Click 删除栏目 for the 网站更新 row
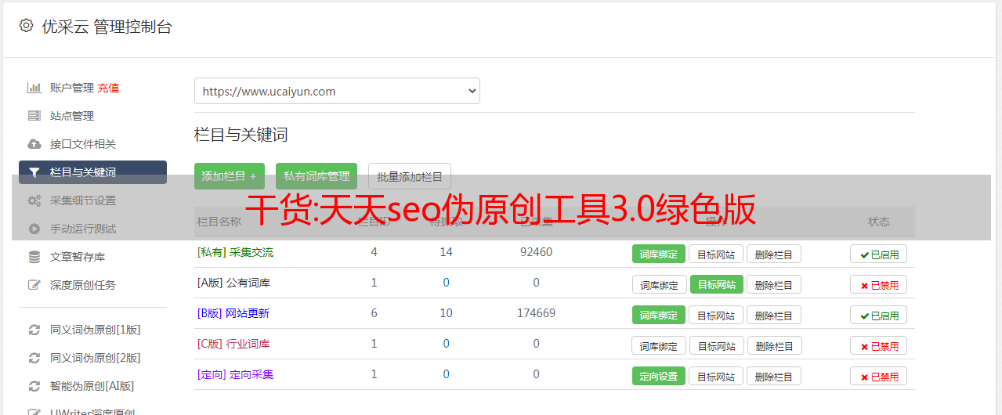The height and width of the screenshot is (415, 1002). tap(774, 315)
